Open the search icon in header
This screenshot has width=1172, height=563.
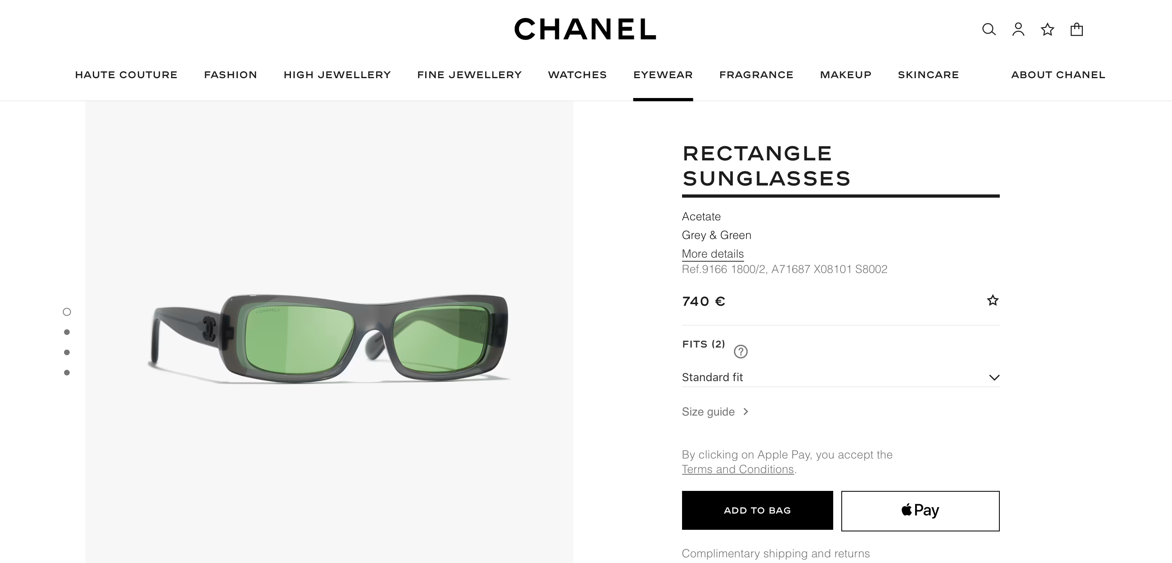pyautogui.click(x=989, y=30)
